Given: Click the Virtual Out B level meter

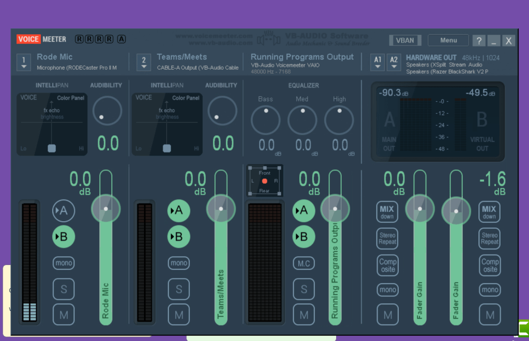Looking at the screenshot, I should [461, 125].
